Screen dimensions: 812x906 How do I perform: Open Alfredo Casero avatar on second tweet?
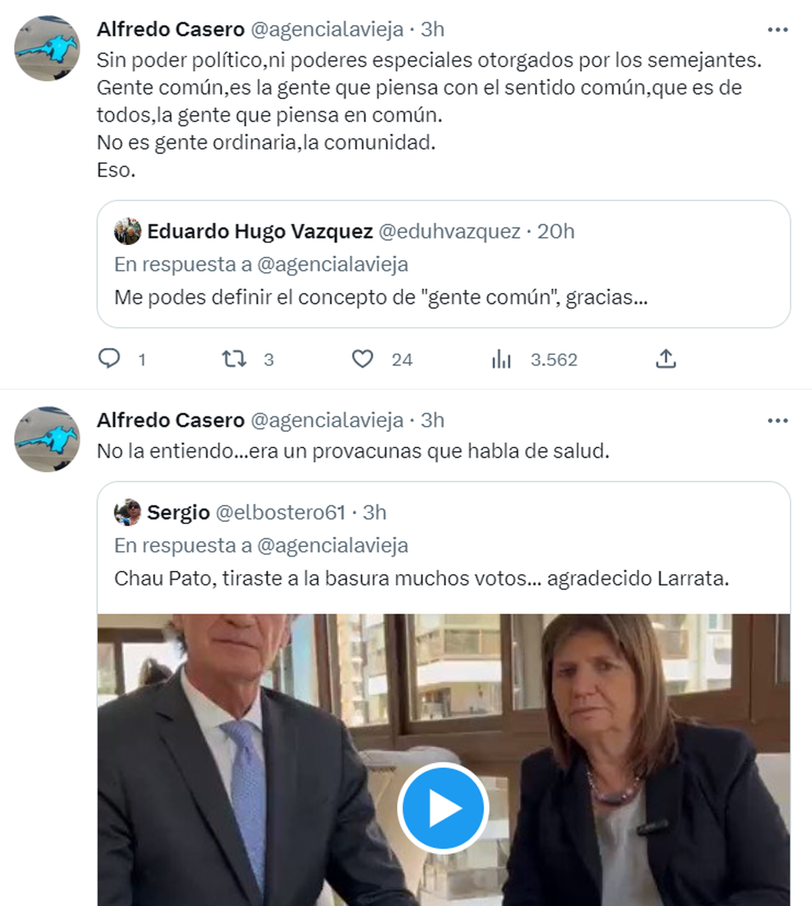(47, 439)
